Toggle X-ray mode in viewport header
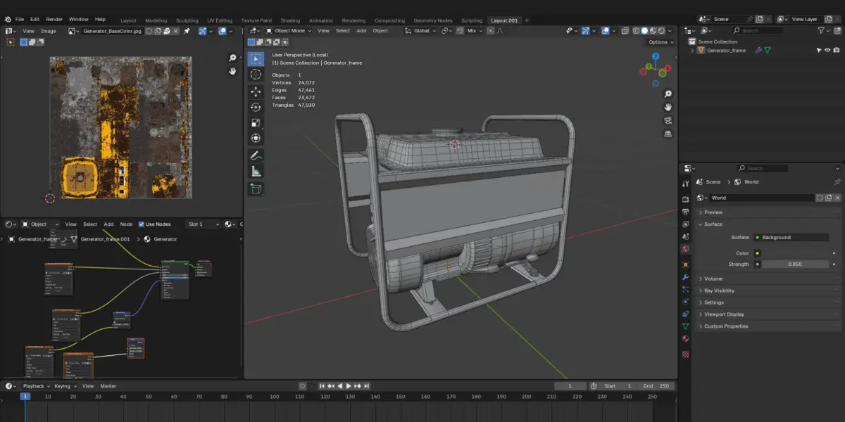 point(625,31)
